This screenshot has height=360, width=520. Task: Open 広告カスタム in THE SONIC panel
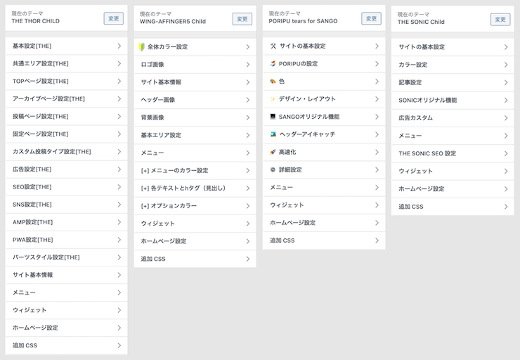pyautogui.click(x=416, y=118)
